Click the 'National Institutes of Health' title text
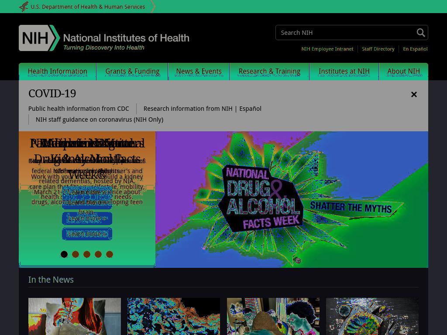Image resolution: width=447 pixels, height=335 pixels. tap(126, 38)
